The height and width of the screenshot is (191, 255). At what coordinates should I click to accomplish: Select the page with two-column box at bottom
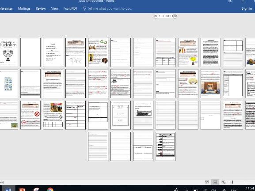[143, 146]
